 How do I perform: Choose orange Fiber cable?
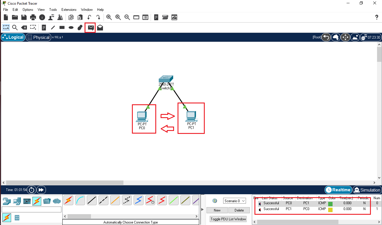click(x=115, y=200)
